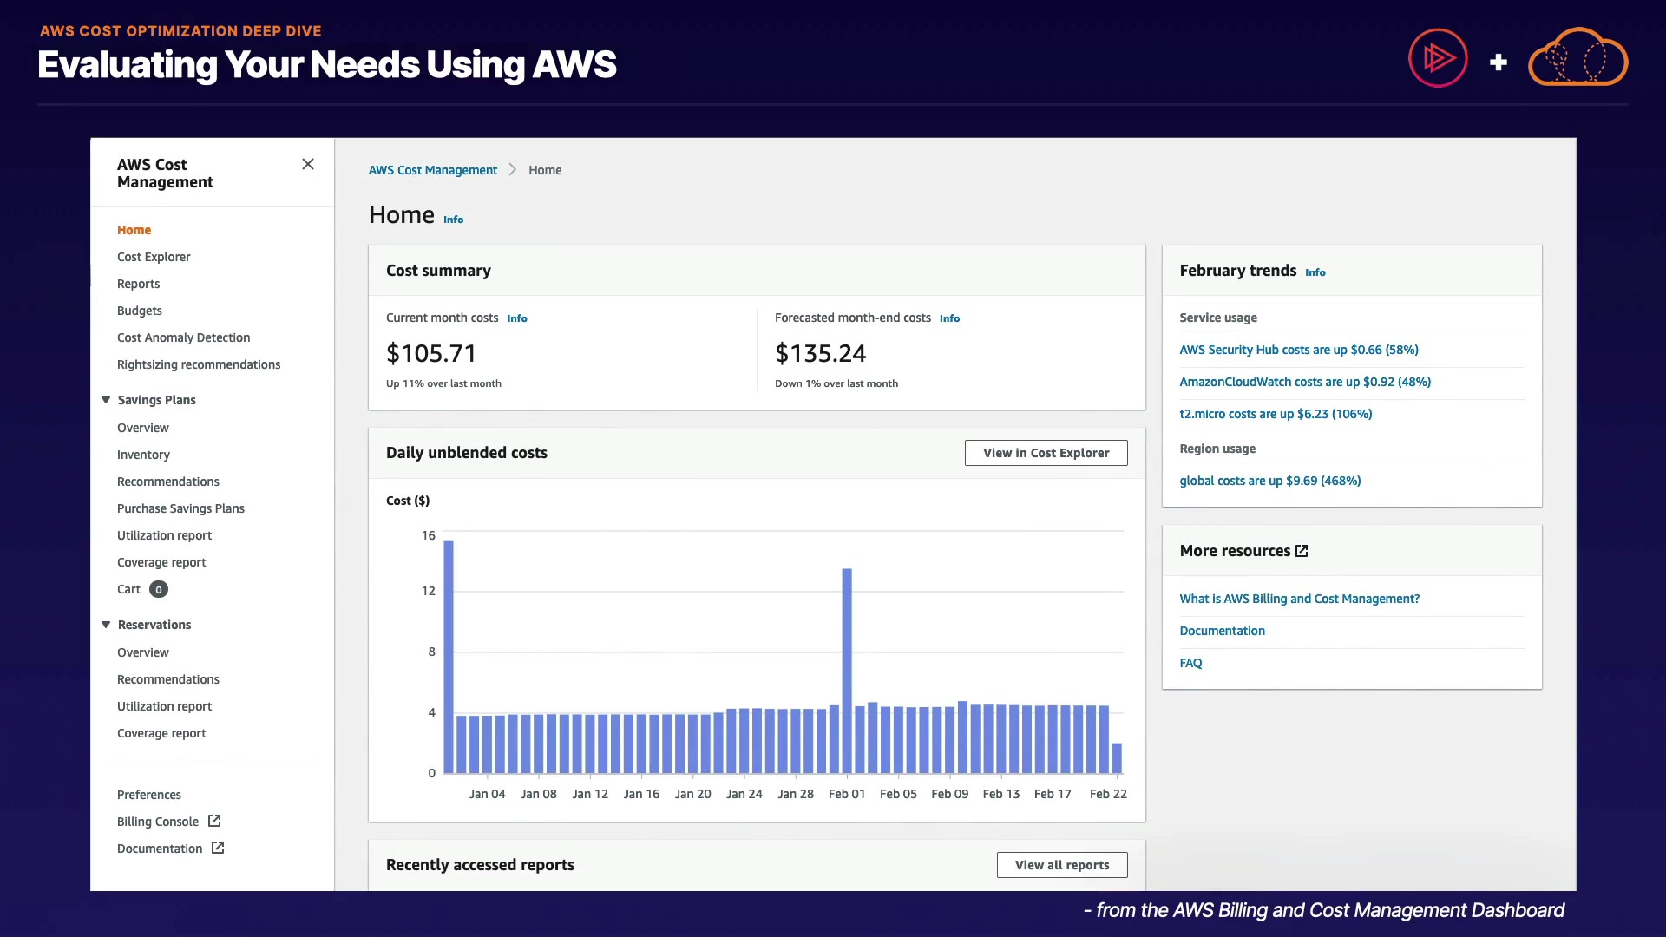The width and height of the screenshot is (1666, 937).
Task: Click Info next to Home heading
Action: point(453,220)
